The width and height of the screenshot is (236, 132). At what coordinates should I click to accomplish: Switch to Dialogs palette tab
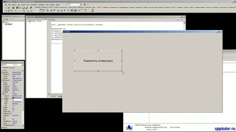point(167,7)
